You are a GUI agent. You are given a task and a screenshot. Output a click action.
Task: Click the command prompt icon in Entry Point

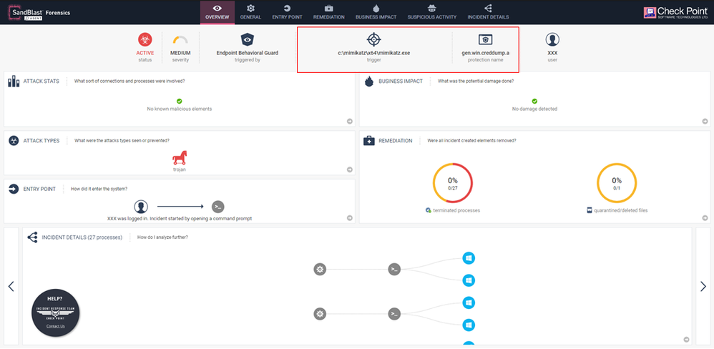click(218, 207)
